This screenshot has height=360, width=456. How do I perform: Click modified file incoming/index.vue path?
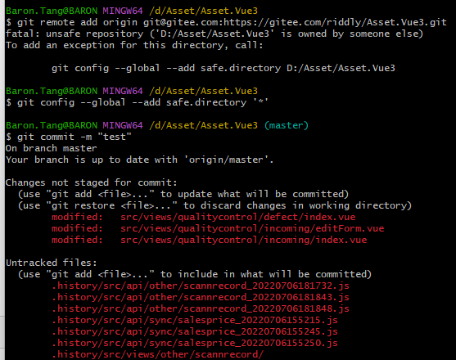[x=244, y=240]
